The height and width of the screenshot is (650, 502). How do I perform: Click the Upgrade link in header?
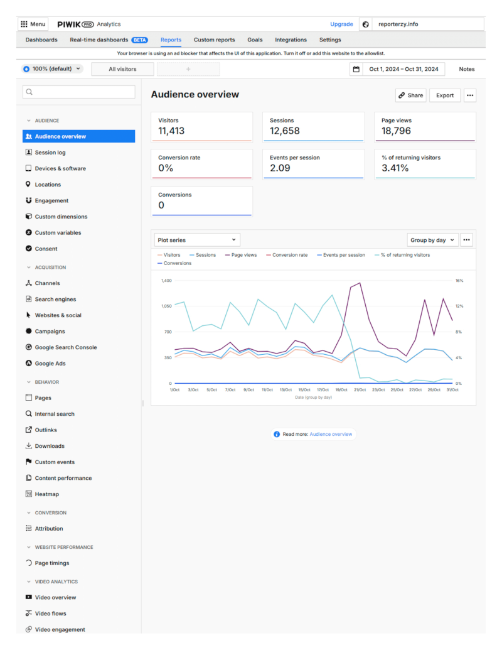click(341, 24)
